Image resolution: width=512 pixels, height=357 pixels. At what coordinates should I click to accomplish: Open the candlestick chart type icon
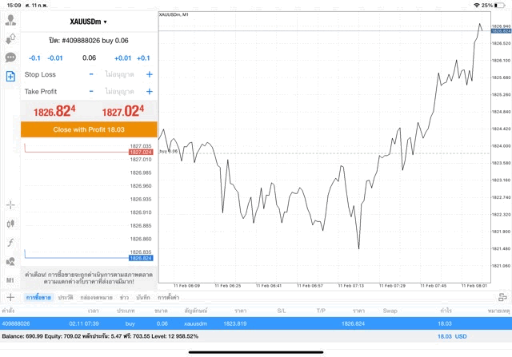[x=10, y=224]
